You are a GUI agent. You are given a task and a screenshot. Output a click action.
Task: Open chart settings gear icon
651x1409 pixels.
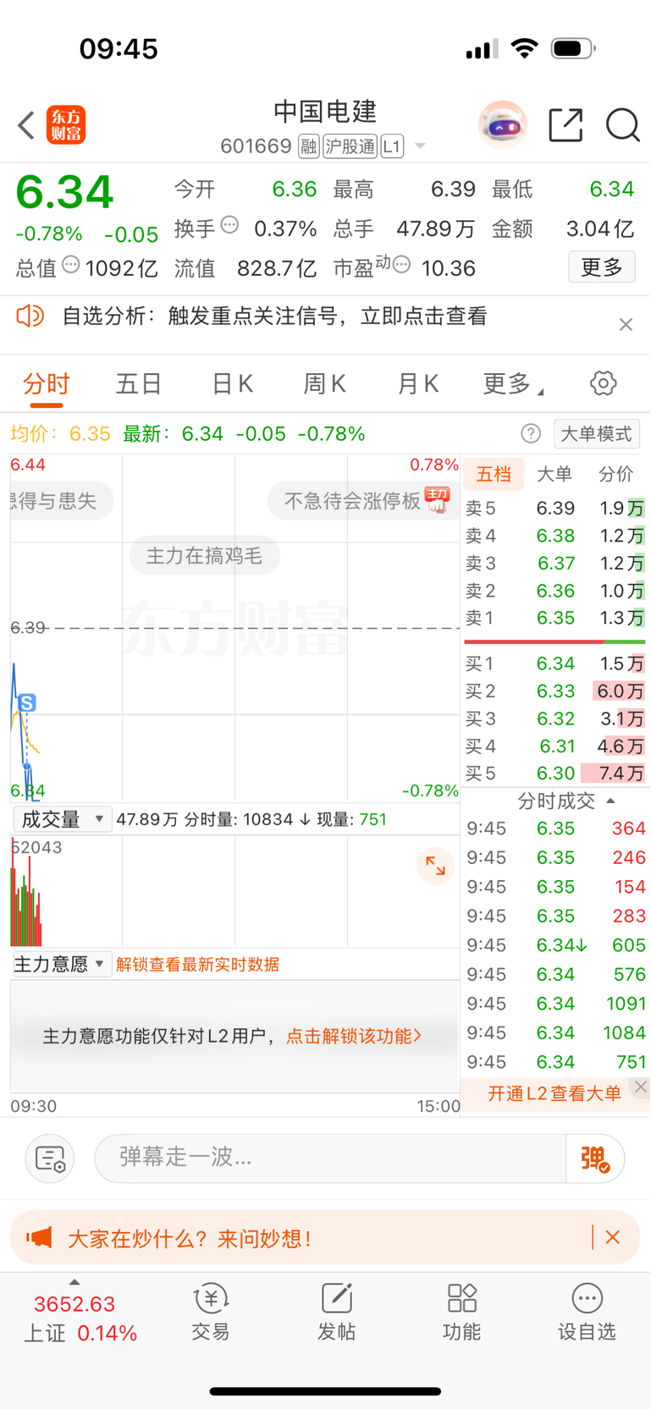[604, 383]
